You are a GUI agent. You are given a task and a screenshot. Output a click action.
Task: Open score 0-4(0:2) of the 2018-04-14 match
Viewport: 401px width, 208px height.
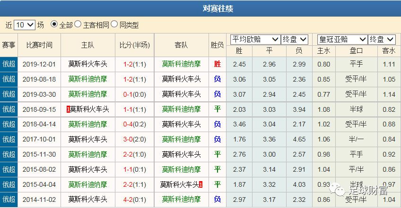(134, 125)
